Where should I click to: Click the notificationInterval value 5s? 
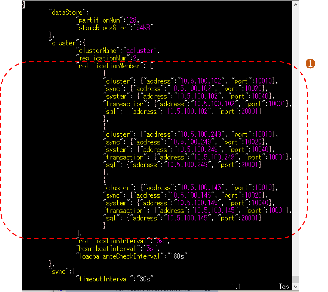(x=160, y=241)
